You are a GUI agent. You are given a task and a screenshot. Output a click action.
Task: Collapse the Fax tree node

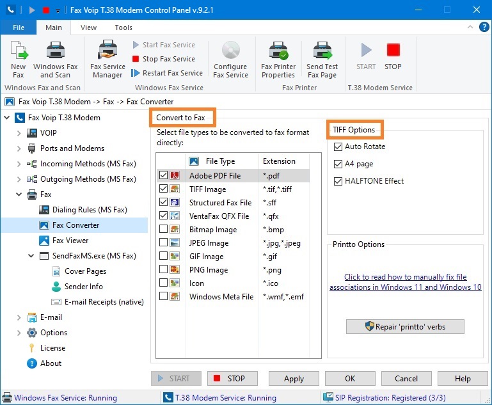tap(19, 195)
